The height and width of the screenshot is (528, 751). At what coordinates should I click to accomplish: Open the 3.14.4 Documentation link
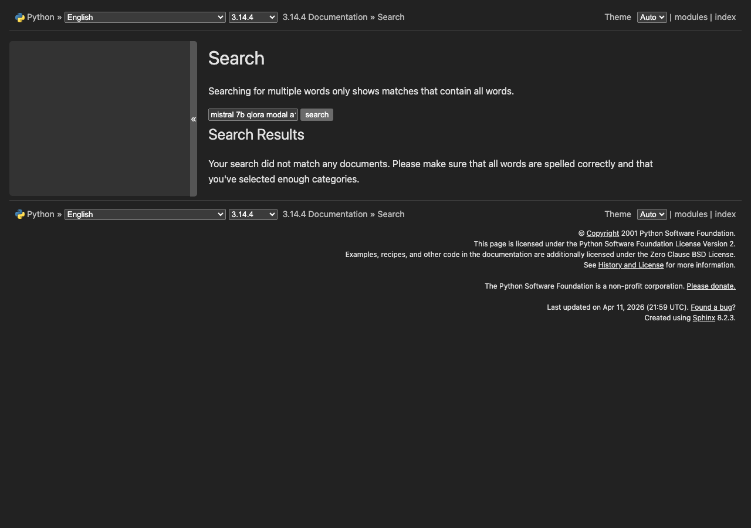tap(324, 17)
